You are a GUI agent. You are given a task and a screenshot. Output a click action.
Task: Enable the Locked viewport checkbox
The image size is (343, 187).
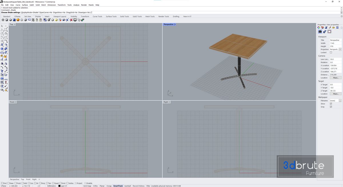[x=331, y=53]
